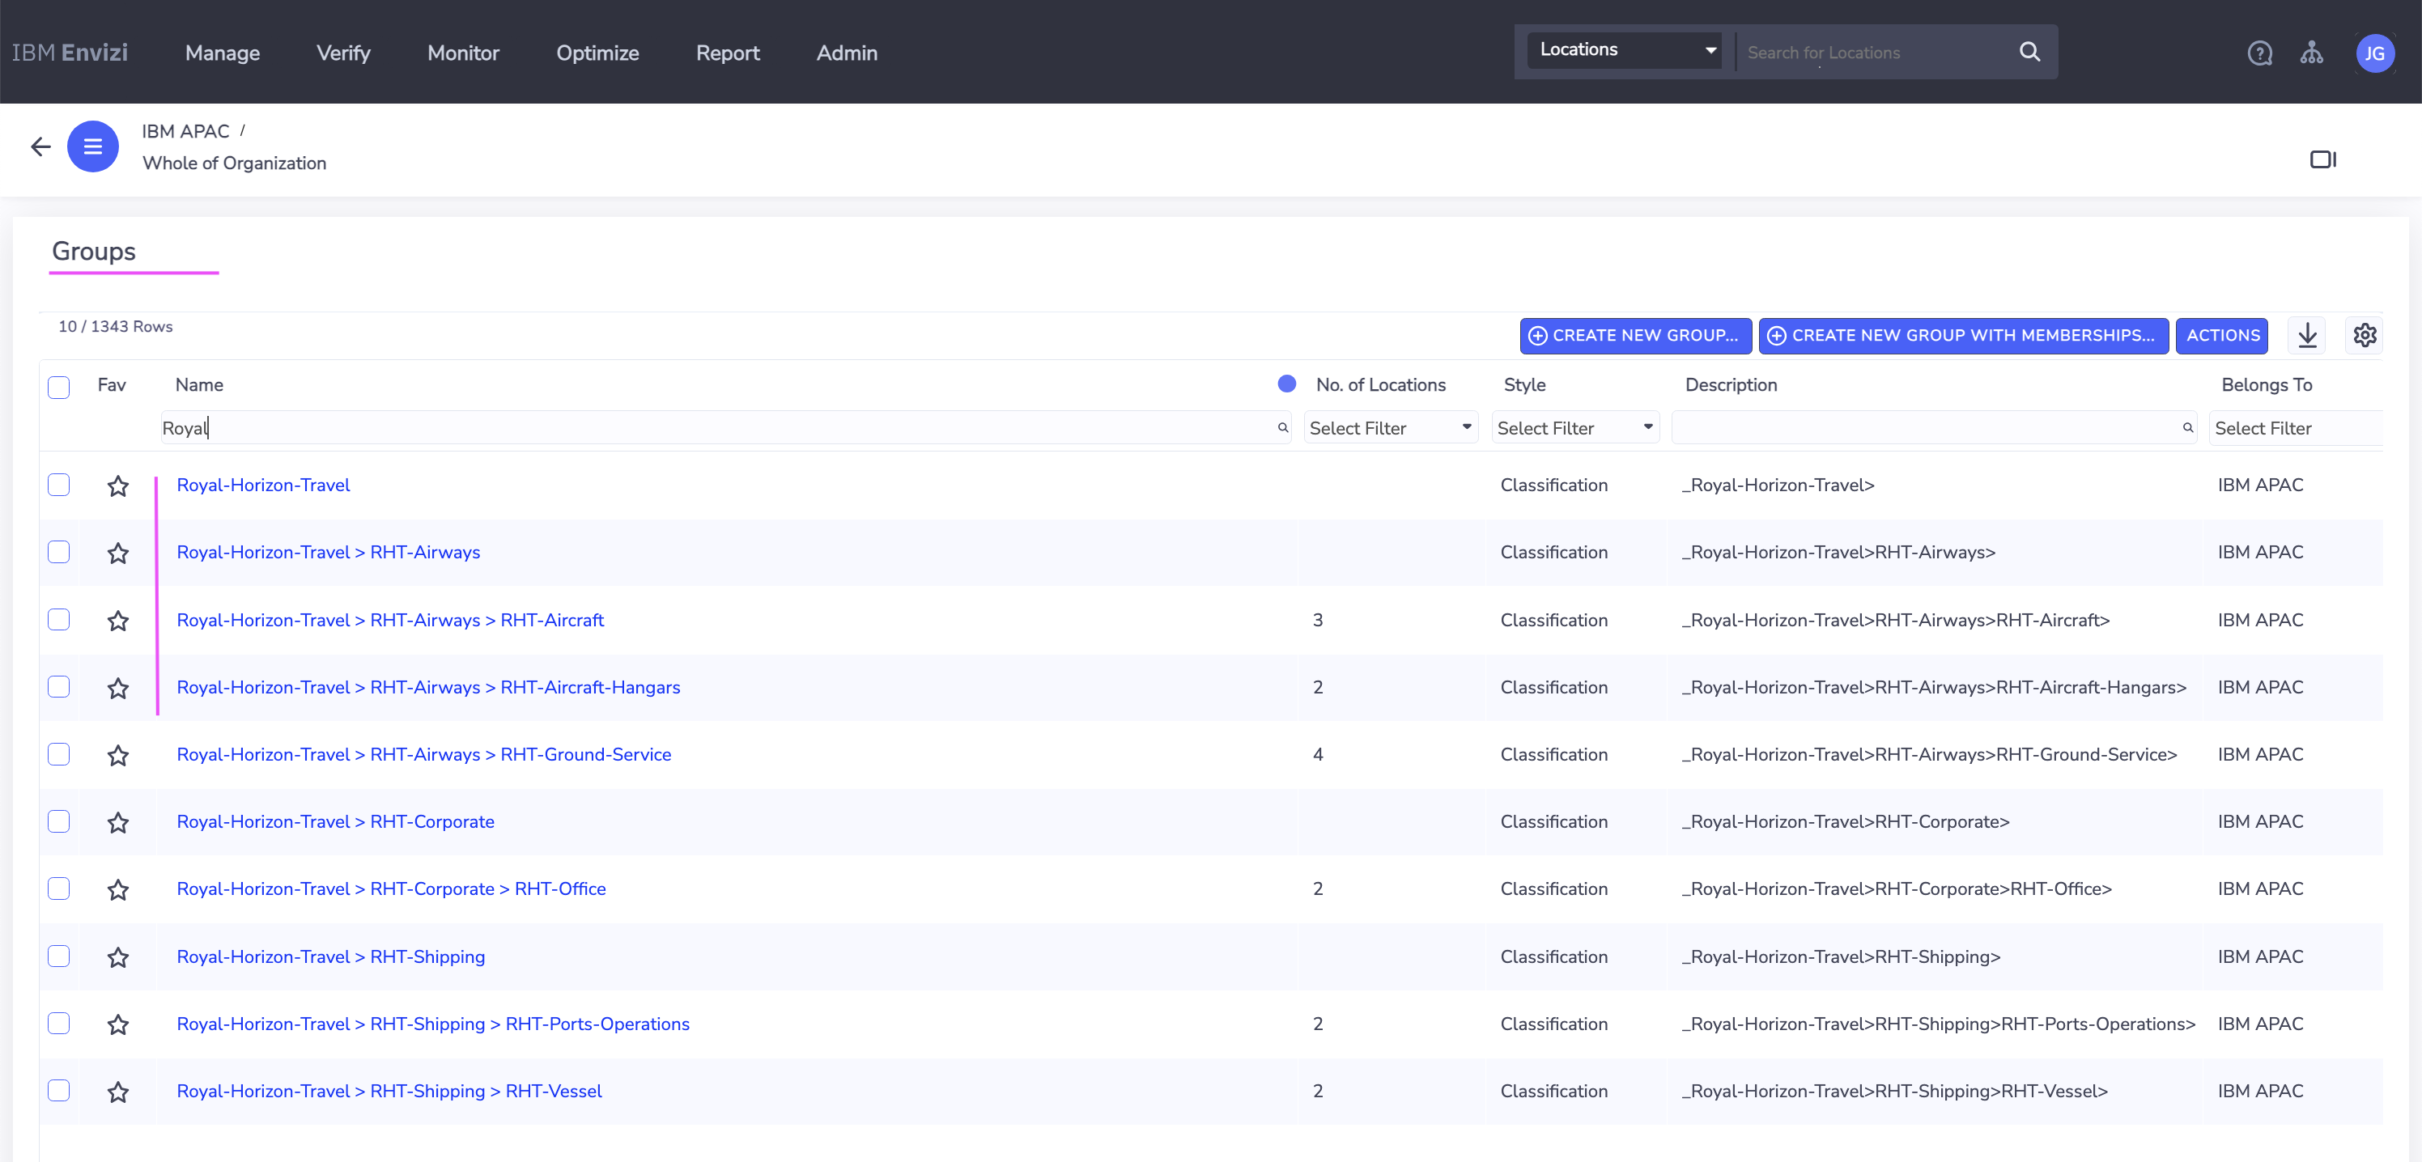Screen dimensions: 2422x1162
Task: Open the Manage menu
Action: point(222,53)
